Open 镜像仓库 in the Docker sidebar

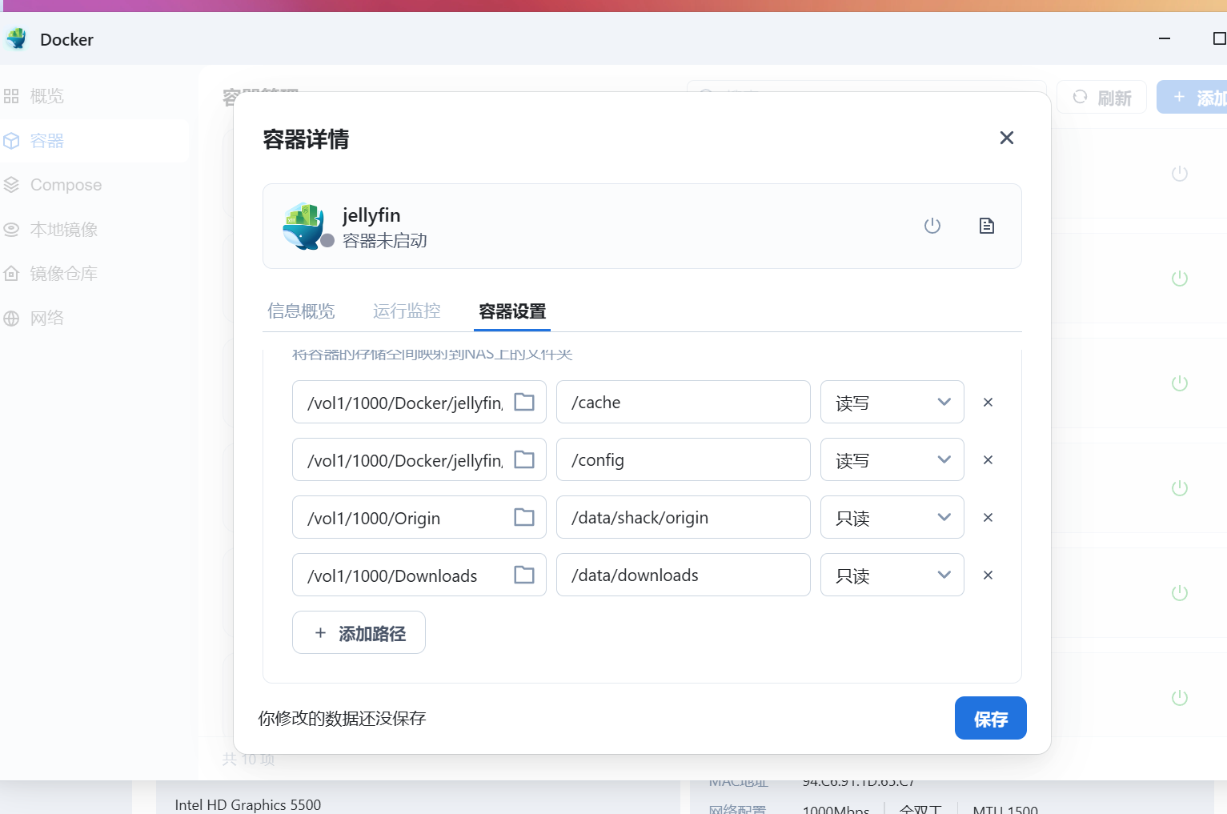[x=94, y=274]
